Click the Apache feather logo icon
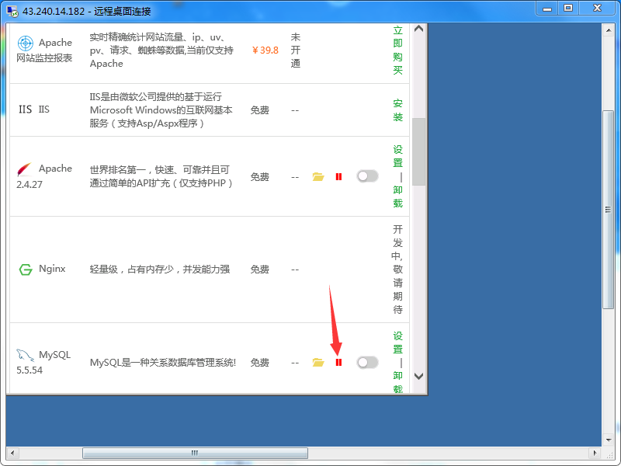This screenshot has width=621, height=466. (x=25, y=169)
